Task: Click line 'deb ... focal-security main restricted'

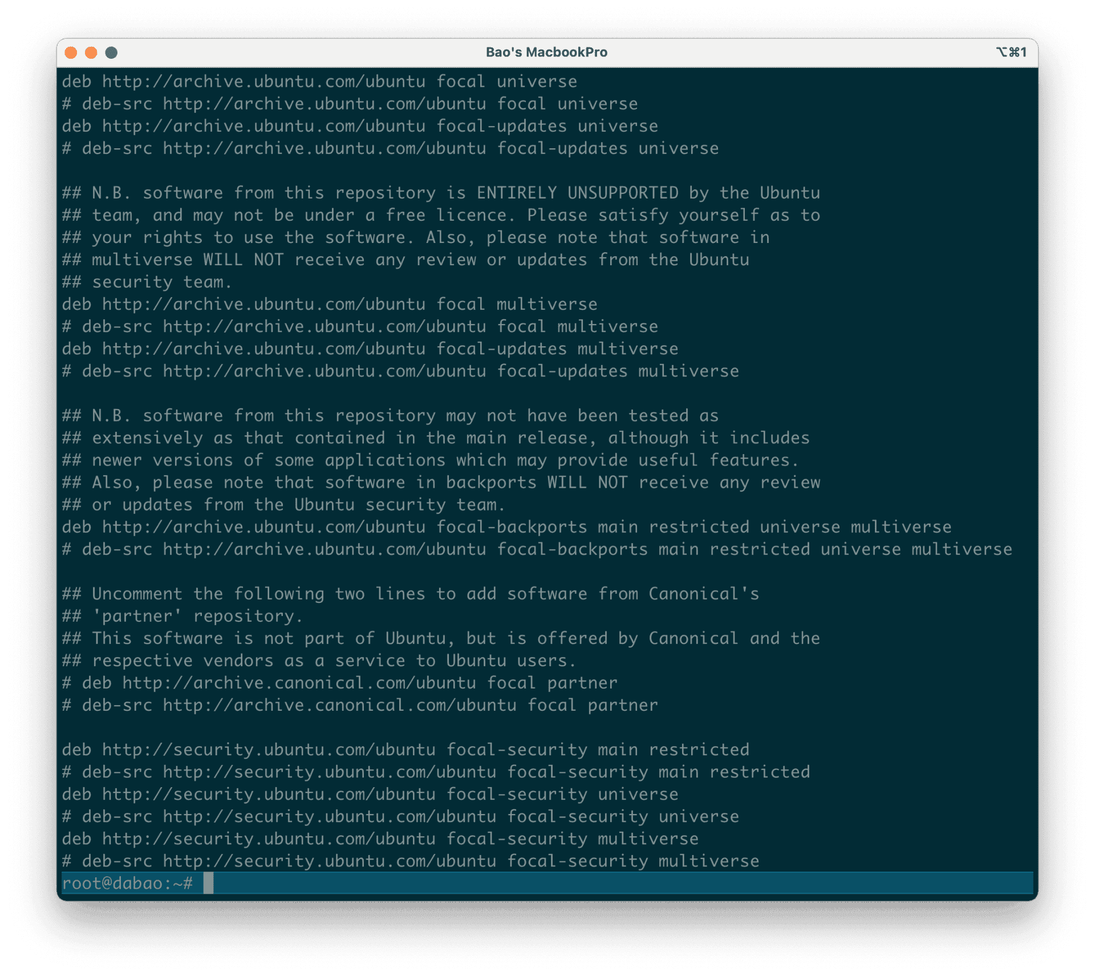Action: (405, 749)
